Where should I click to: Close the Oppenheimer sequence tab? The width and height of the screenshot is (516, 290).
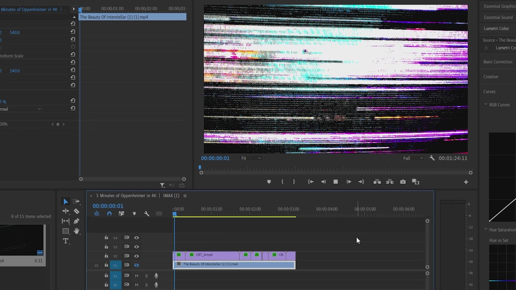pos(91,196)
